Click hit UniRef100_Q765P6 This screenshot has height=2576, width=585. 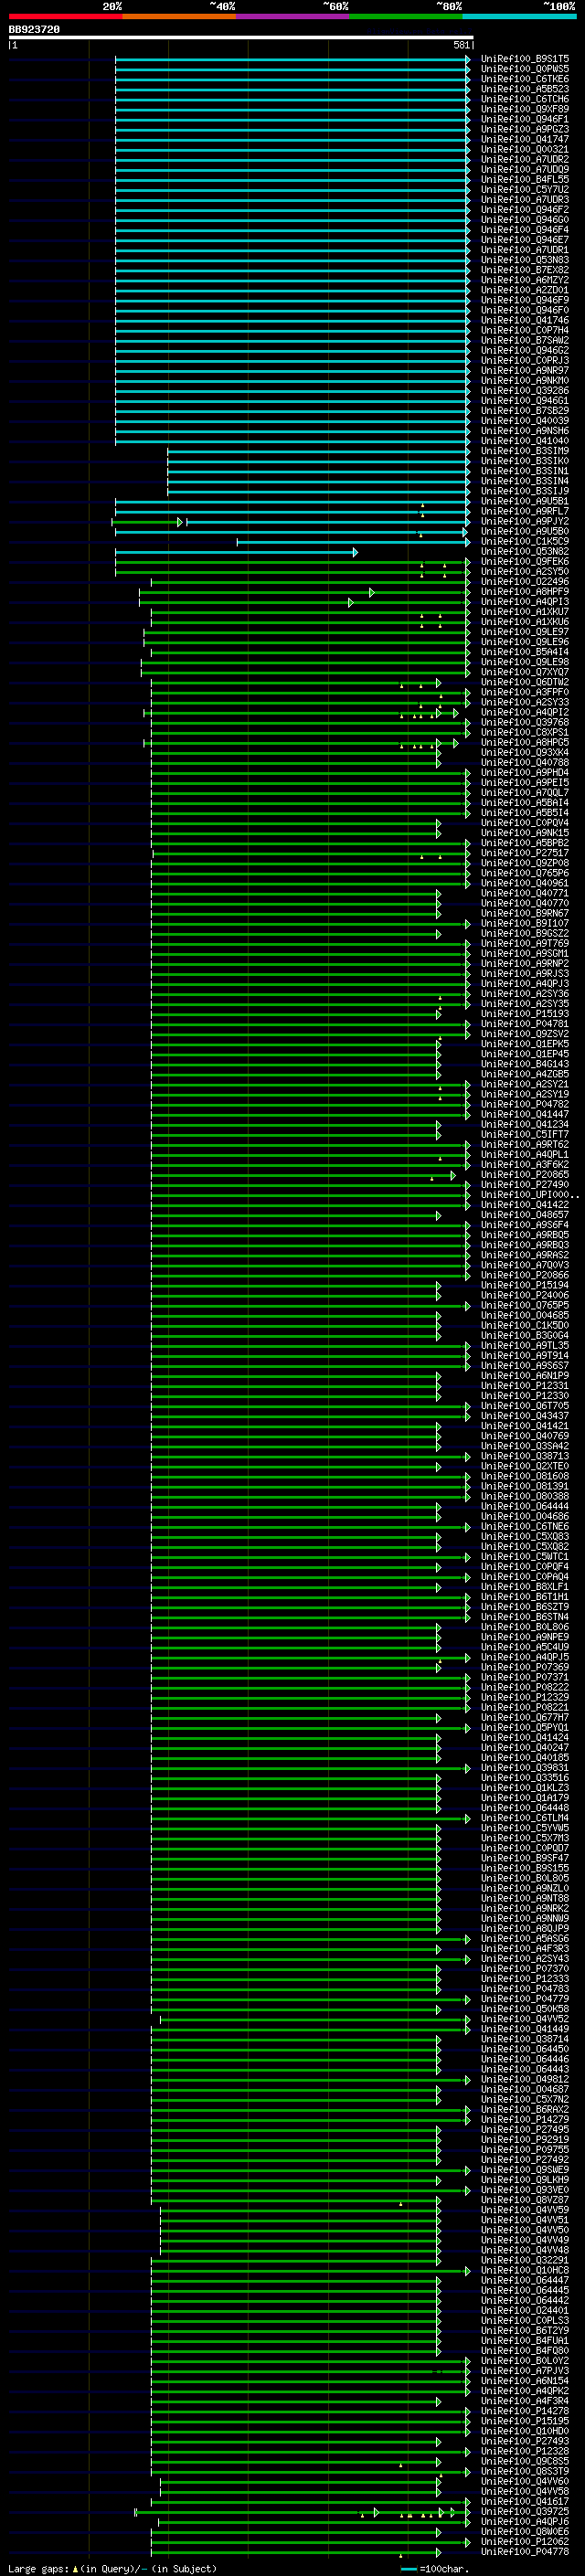(x=525, y=873)
